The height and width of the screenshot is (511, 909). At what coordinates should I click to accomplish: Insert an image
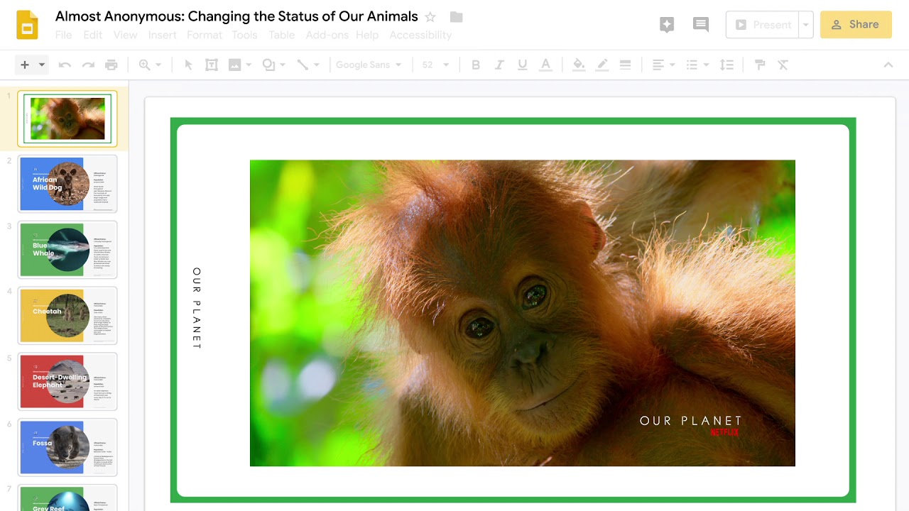coord(235,65)
